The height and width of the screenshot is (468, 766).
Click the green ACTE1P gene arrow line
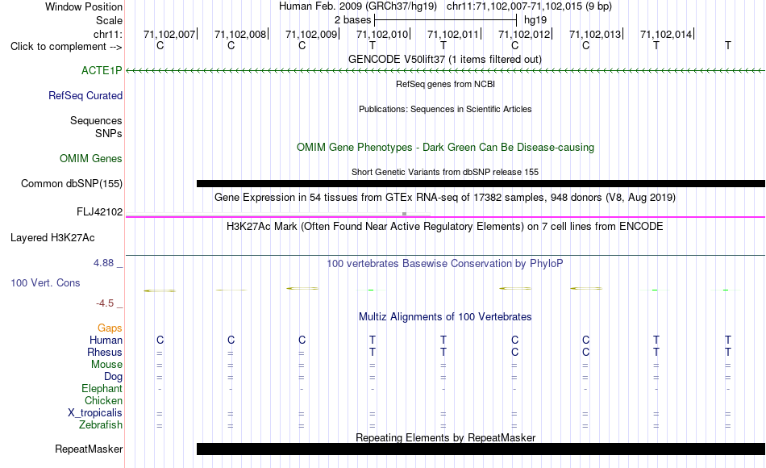coord(445,71)
